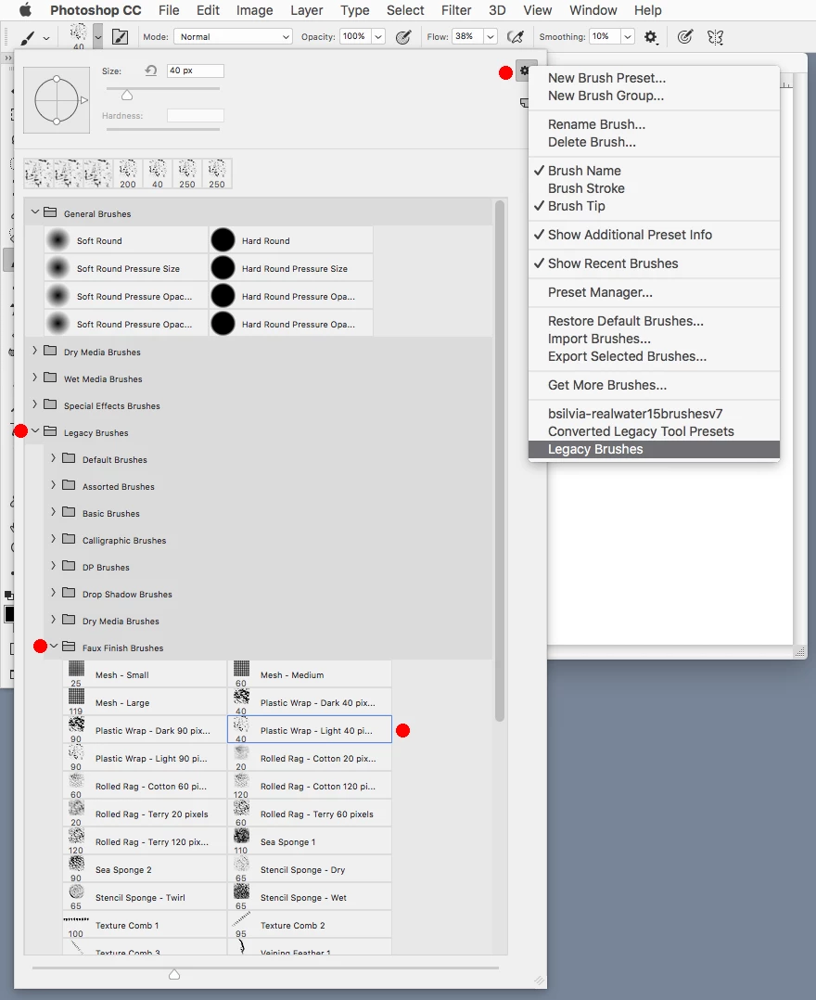
Task: Adjust the thumbnail size slider at panel bottom
Action: click(x=174, y=974)
